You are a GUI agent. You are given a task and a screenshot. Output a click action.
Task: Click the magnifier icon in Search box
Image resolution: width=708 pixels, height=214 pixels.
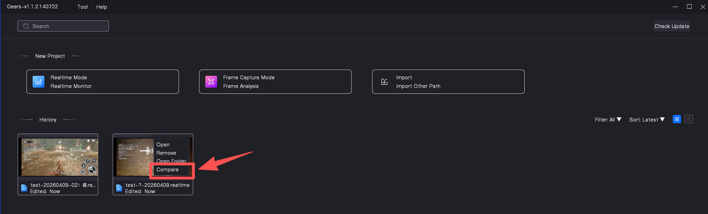[x=26, y=26]
